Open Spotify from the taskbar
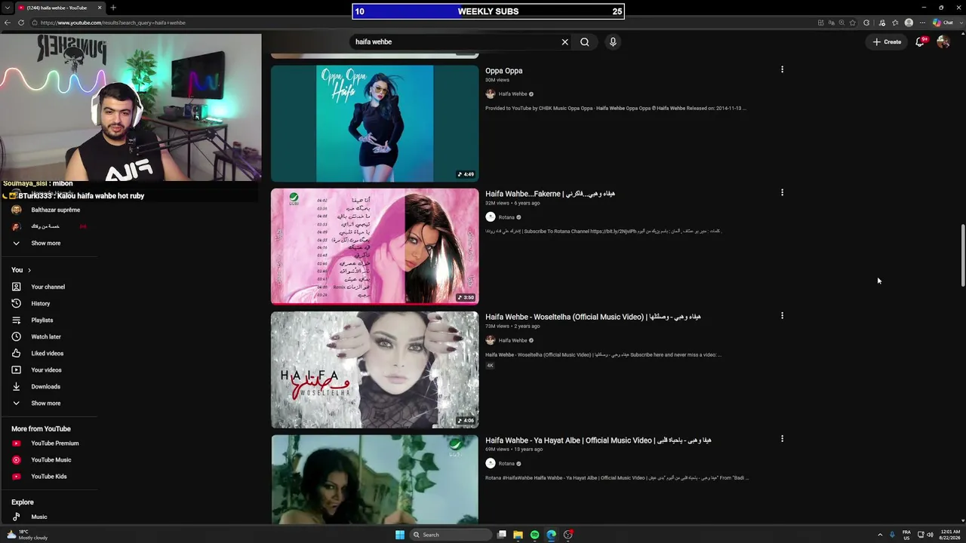This screenshot has height=543, width=966. 534,535
